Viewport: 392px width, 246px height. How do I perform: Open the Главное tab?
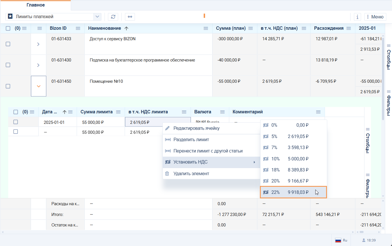[36, 5]
